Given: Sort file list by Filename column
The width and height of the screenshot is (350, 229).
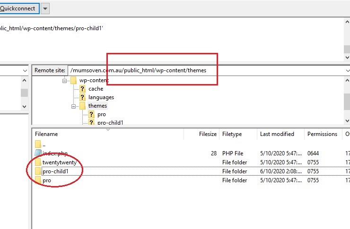Looking at the screenshot, I should click(108, 134).
